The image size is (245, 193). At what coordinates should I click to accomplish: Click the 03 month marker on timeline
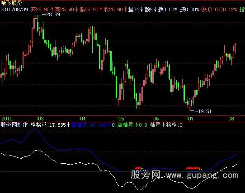[41, 119]
